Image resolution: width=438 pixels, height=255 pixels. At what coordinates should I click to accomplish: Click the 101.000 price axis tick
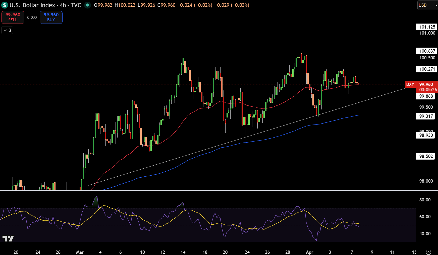coord(427,33)
